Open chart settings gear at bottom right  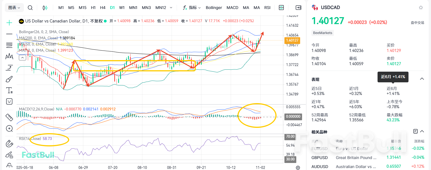tap(298, 168)
